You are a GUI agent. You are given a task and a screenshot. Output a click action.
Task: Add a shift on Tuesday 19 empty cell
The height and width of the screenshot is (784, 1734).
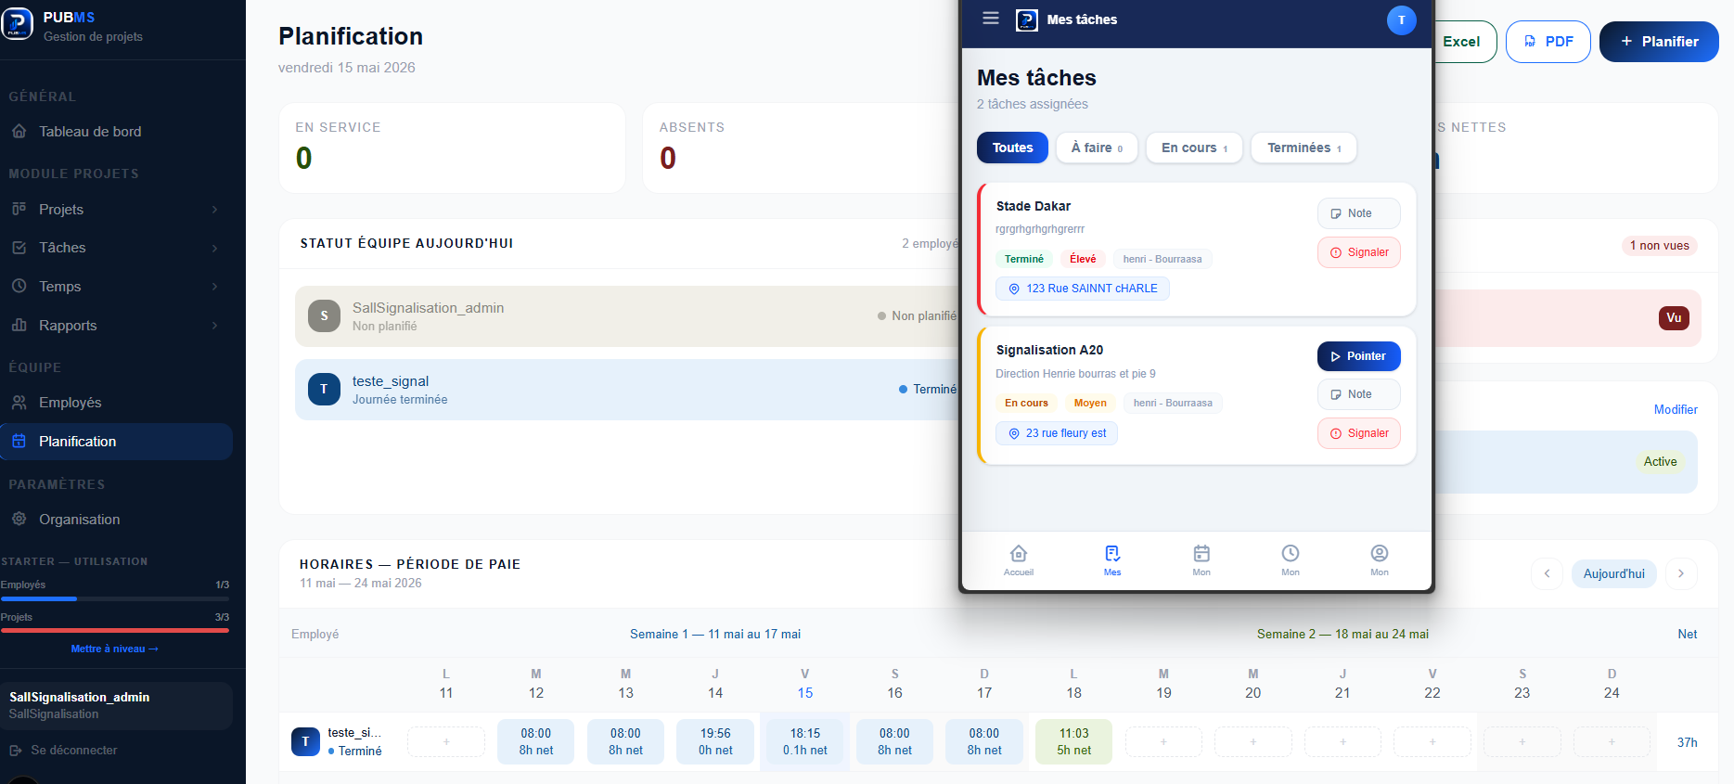[1163, 741]
